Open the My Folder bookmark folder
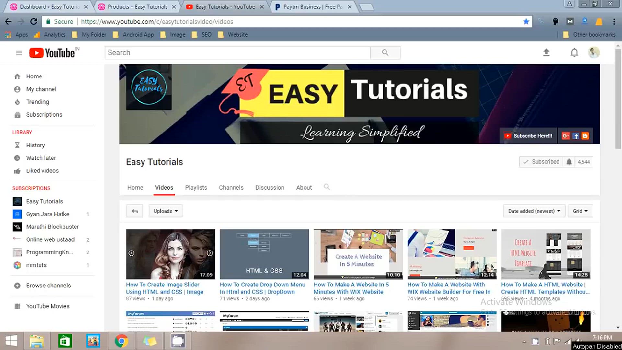 89,35
